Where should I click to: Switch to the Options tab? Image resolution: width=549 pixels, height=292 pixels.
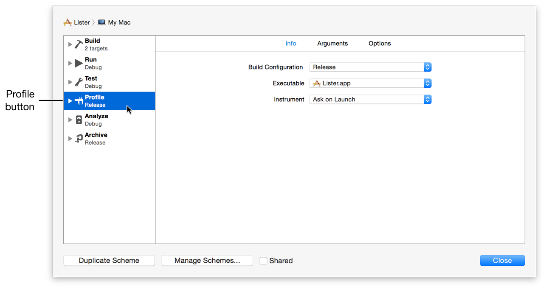[x=380, y=44]
